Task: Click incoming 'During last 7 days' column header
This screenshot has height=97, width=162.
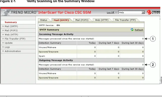Action: (109, 43)
